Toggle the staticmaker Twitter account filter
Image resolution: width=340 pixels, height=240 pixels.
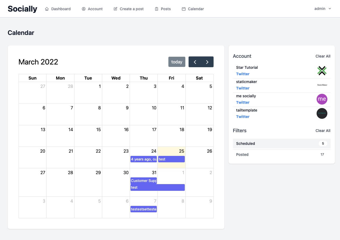coord(282,85)
